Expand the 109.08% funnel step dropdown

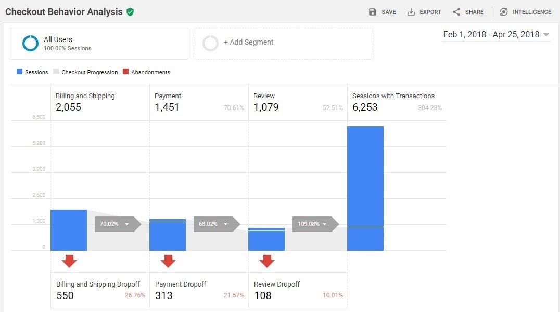coord(325,224)
